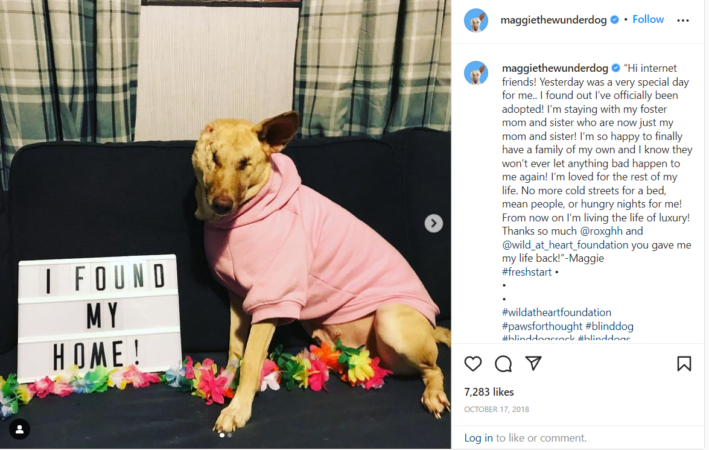This screenshot has height=450, width=709.
Task: Like the post with the heart icon
Action: coord(472,364)
